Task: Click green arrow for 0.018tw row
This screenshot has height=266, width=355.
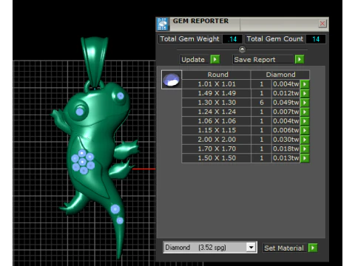Action: (305, 149)
